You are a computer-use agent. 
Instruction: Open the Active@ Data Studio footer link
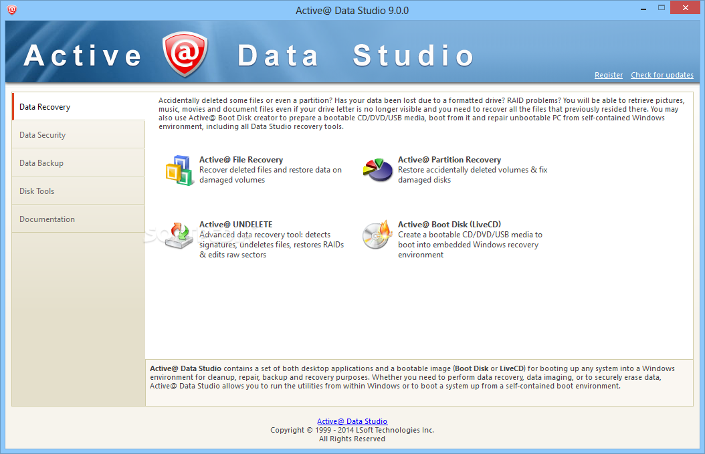pyautogui.click(x=352, y=421)
